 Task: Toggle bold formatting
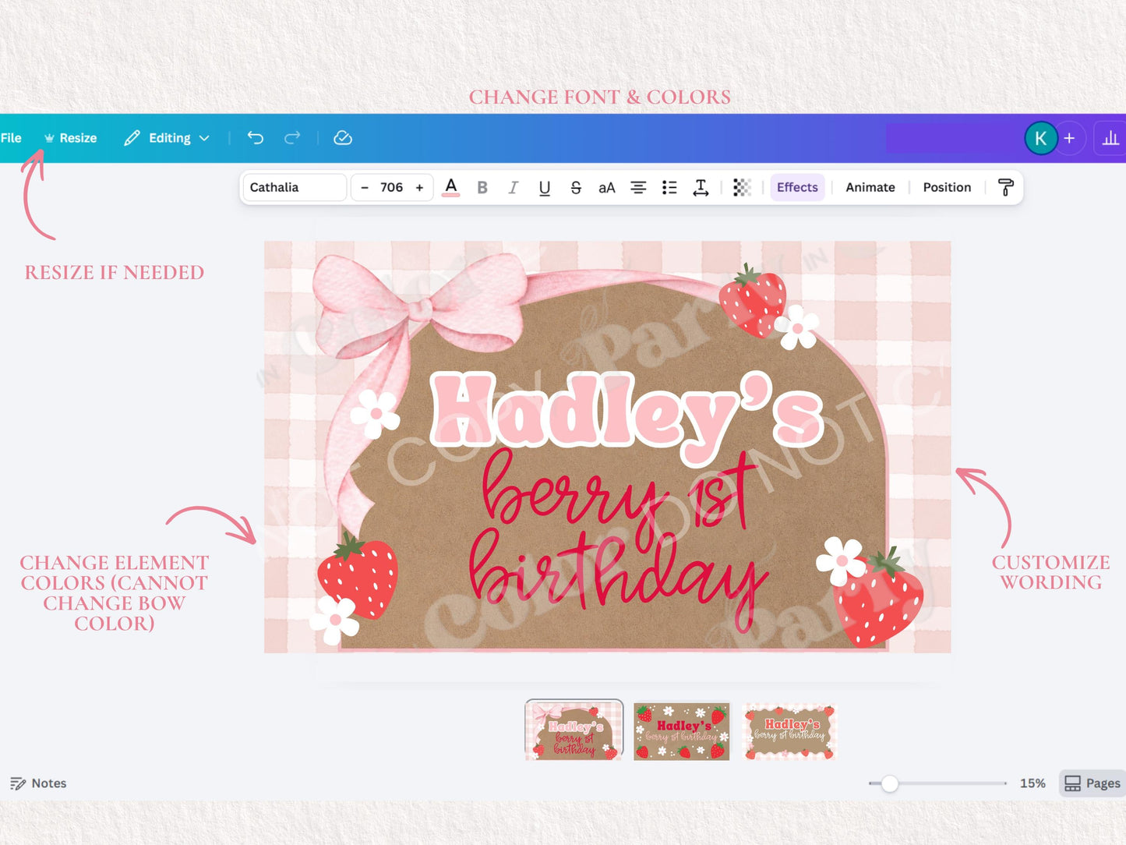(482, 187)
